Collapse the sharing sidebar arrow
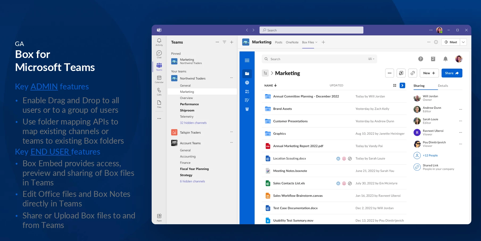 pos(402,85)
